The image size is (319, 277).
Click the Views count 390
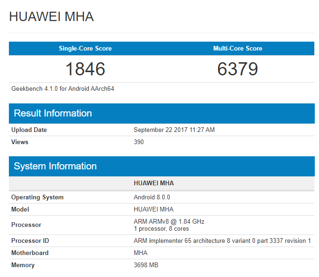point(139,142)
